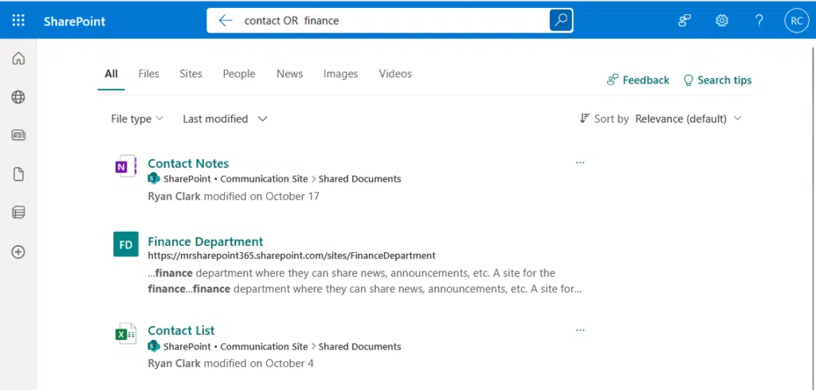This screenshot has width=816, height=390.
Task: Go to Home in left sidebar
Action: click(18, 58)
